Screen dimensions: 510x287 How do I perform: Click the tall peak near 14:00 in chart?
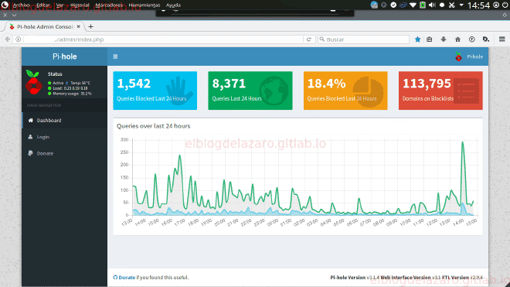click(463, 142)
